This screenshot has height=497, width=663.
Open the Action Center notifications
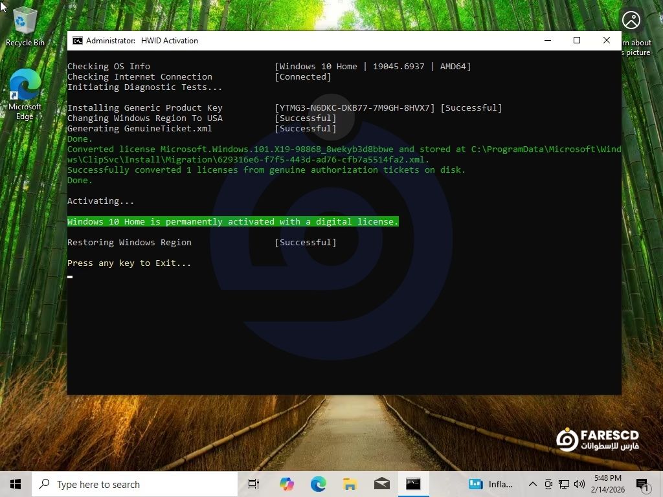click(x=642, y=484)
